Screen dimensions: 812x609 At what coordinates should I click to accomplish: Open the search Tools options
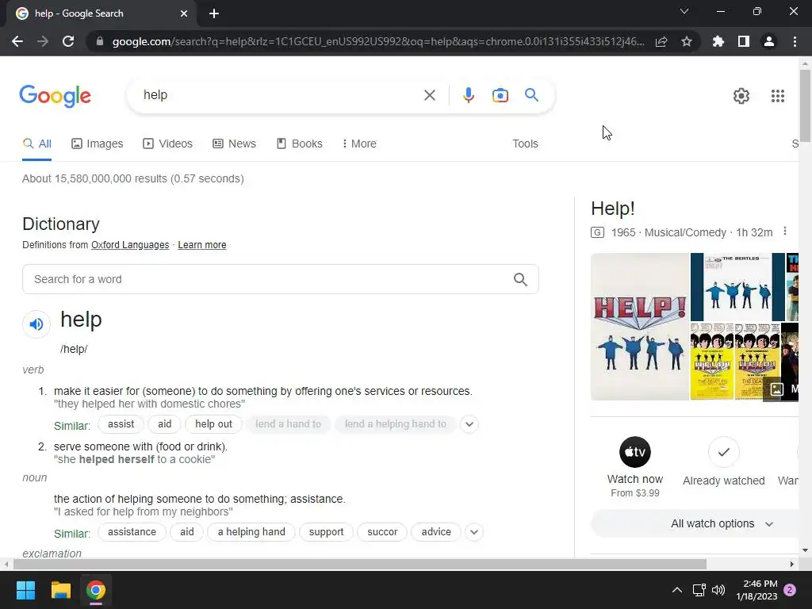coord(525,144)
